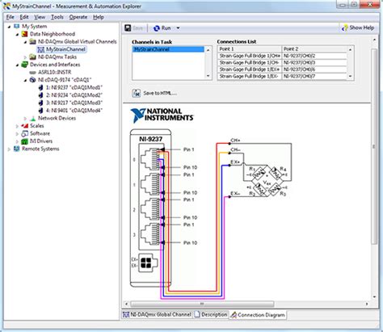Collapse NI-DAQmx Global Virtual Channels node

pos(26,42)
